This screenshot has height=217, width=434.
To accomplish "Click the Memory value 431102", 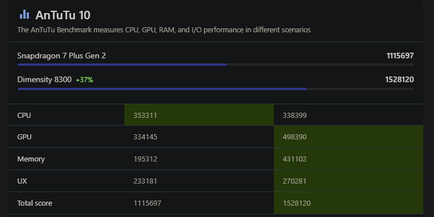I will (x=294, y=159).
